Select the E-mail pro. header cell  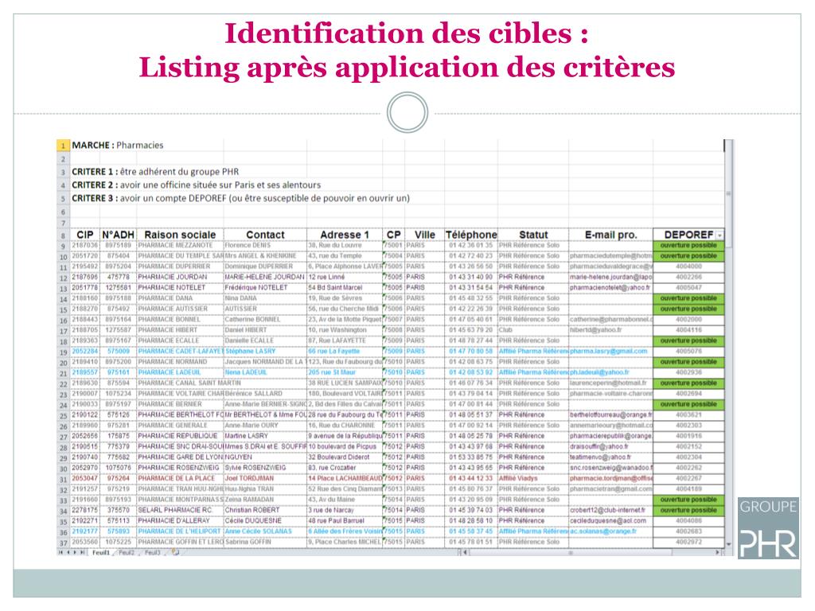coord(610,235)
